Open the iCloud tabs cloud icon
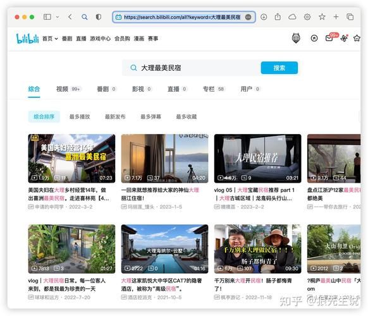Image resolution: width=368 pixels, height=316 pixels. (292, 17)
